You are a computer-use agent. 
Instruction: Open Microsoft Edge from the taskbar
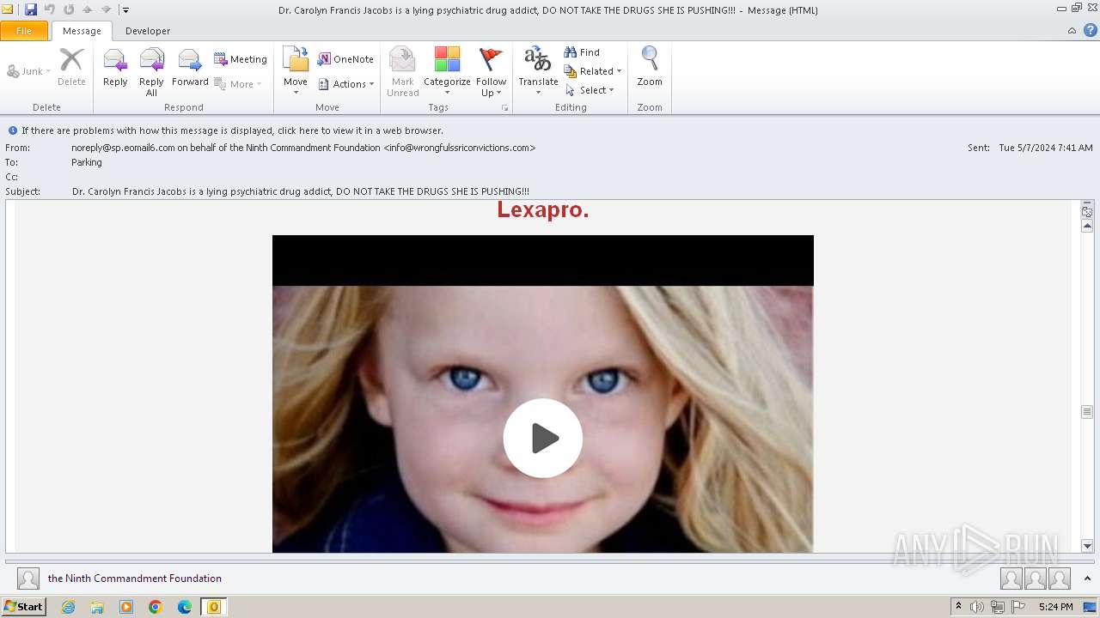pyautogui.click(x=185, y=607)
